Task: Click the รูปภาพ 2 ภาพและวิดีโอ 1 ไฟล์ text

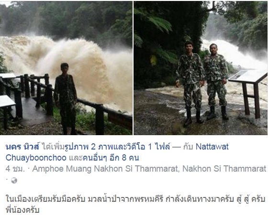Action: [x=117, y=147]
